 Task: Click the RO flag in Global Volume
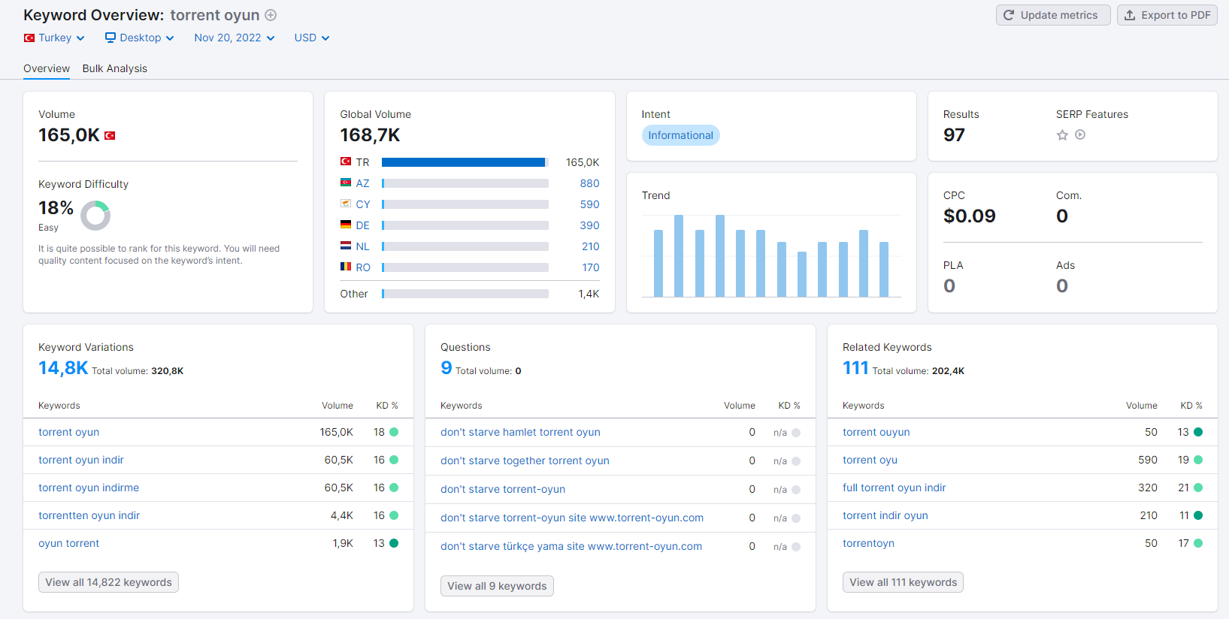346,267
